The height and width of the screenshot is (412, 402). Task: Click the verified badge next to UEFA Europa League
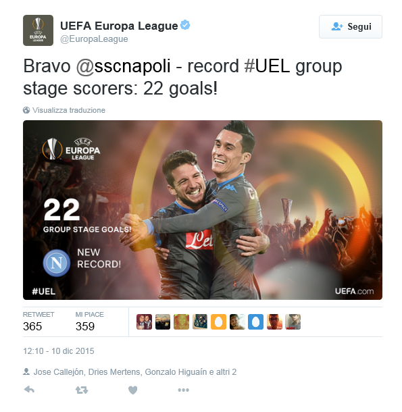coord(185,25)
